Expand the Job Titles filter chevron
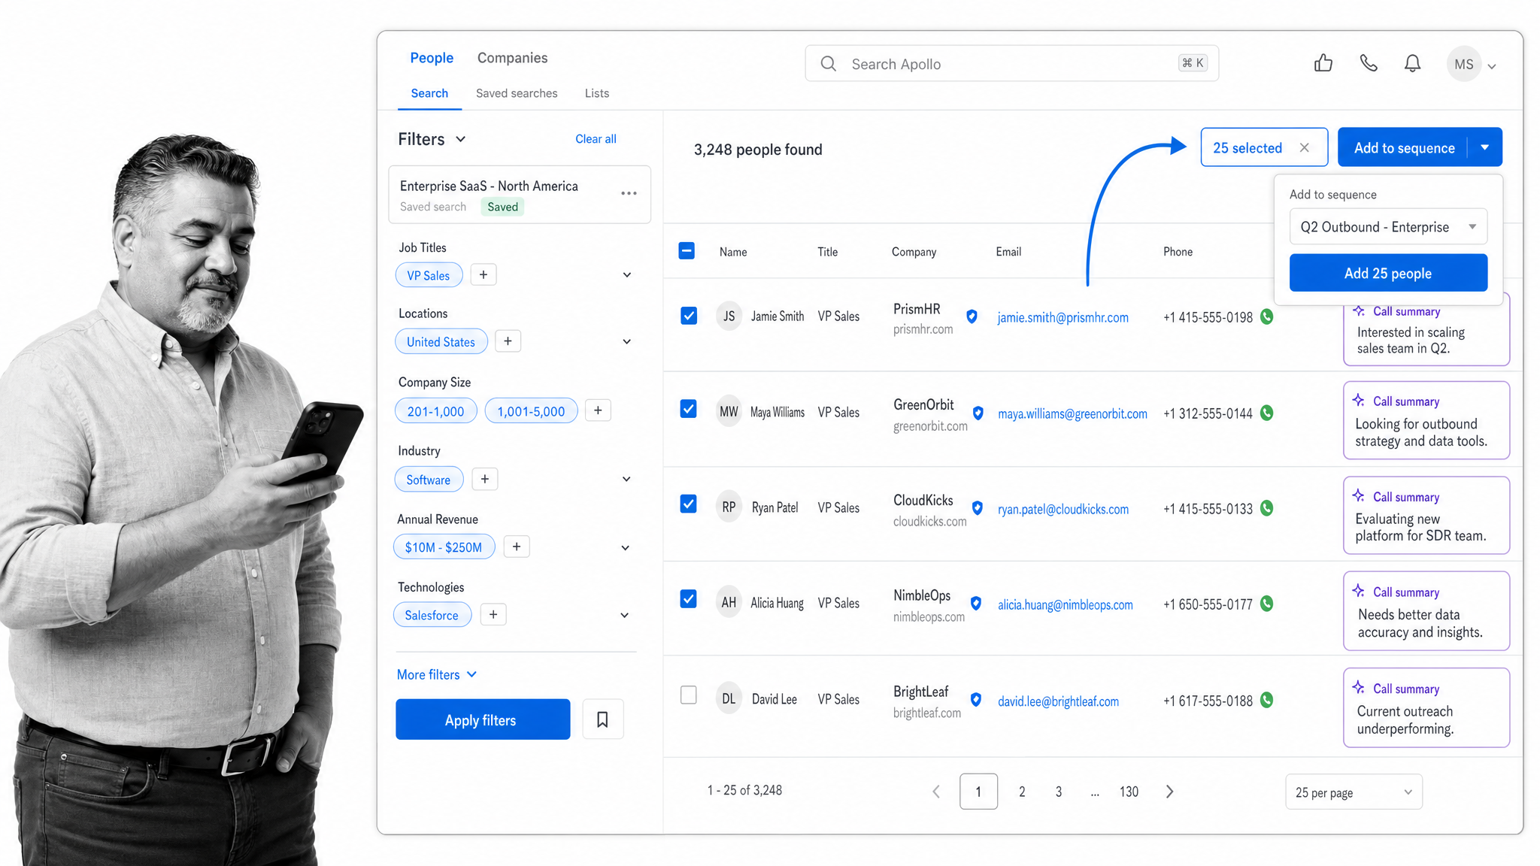This screenshot has width=1540, height=866. click(x=627, y=275)
